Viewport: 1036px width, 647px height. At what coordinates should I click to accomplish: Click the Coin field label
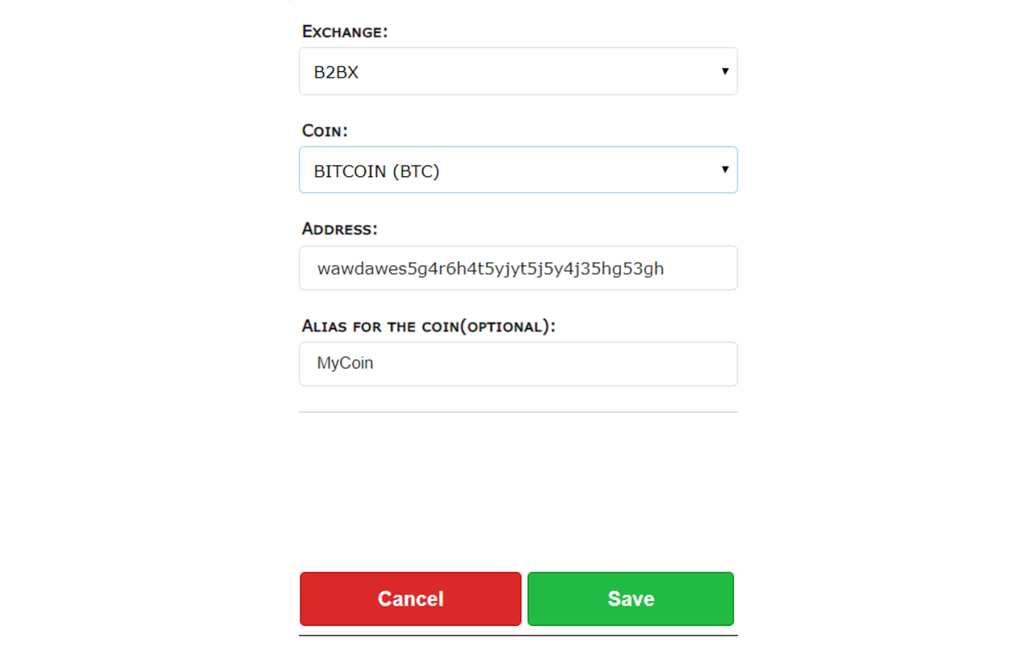325,130
